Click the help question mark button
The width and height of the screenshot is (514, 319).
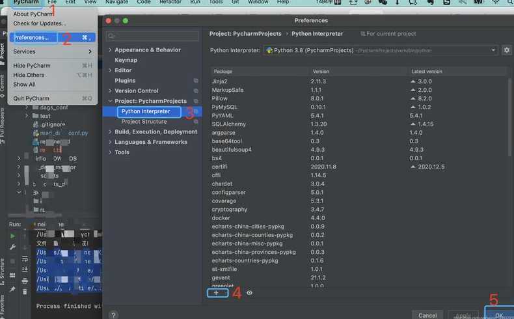tap(113, 315)
